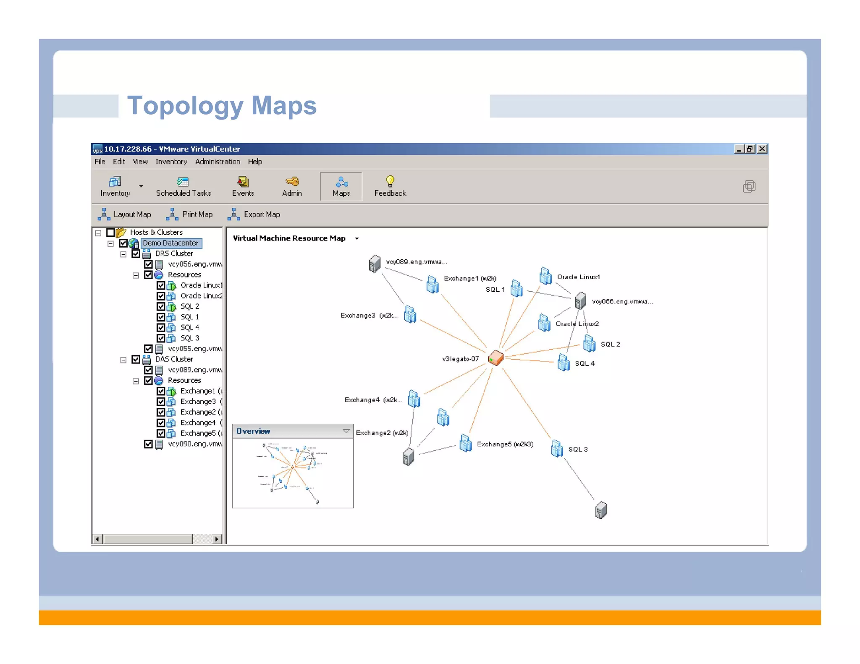Uncheck the Demo Datacenter checkbox
860x664 pixels.
point(123,243)
